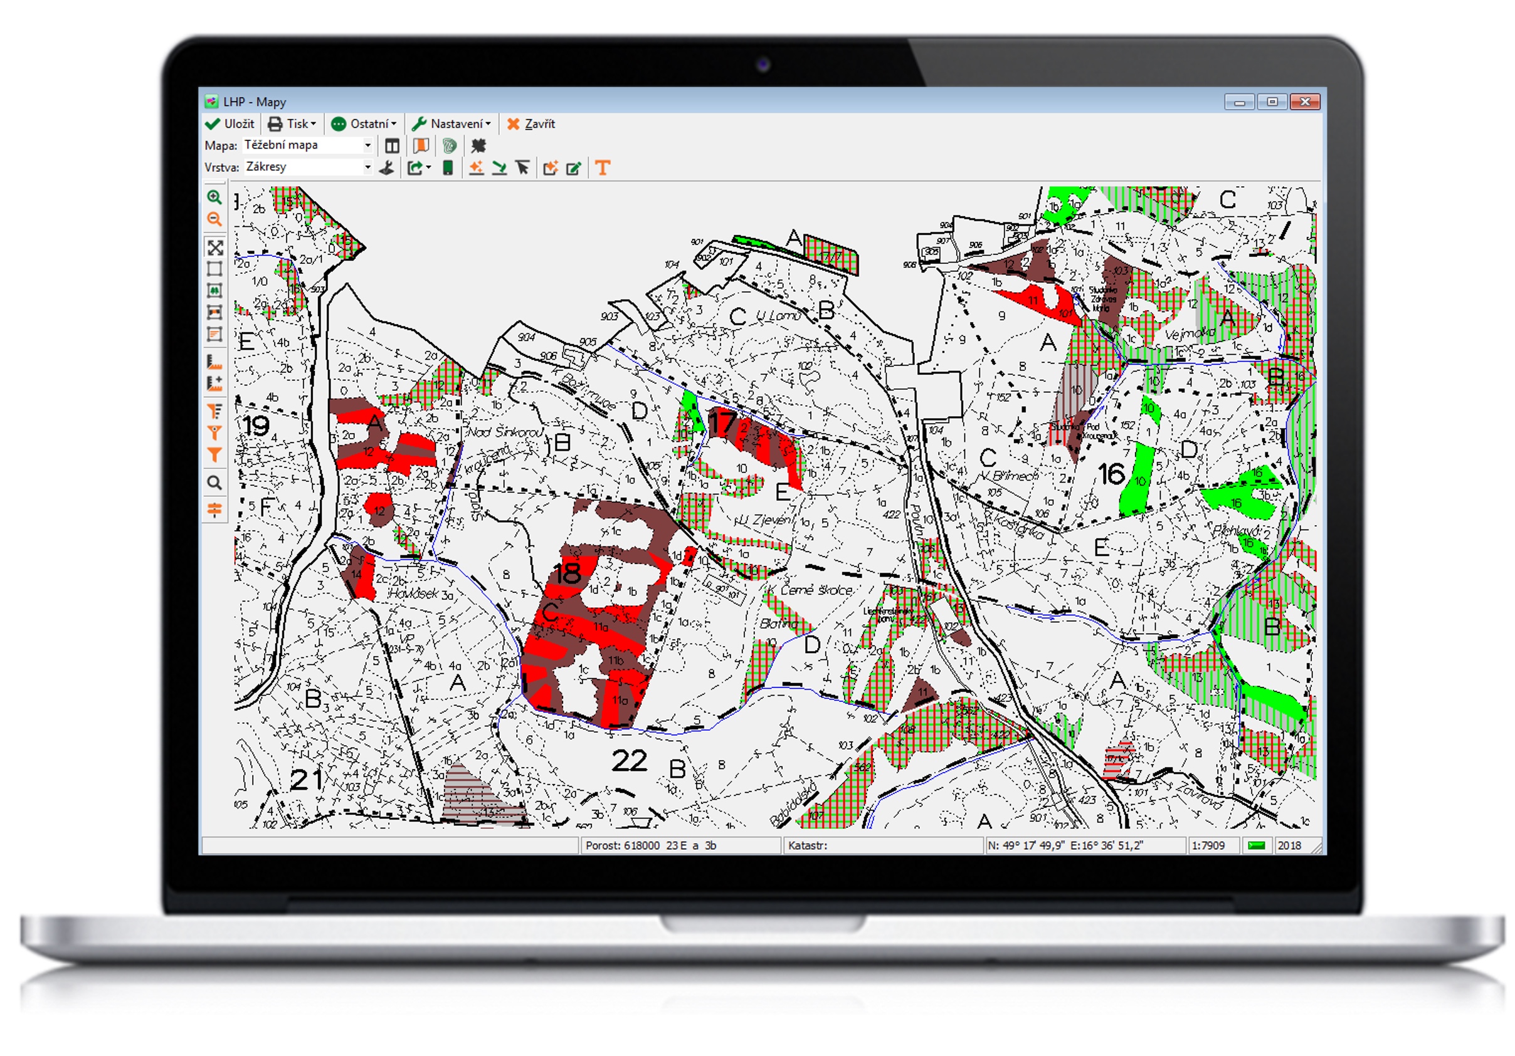This screenshot has width=1515, height=1056.
Task: Click the ruler measure tool icon
Action: click(214, 362)
